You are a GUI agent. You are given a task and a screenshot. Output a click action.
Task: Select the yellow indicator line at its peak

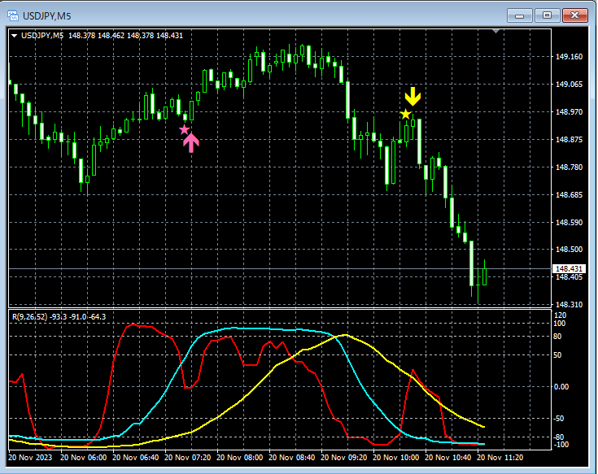pos(345,335)
